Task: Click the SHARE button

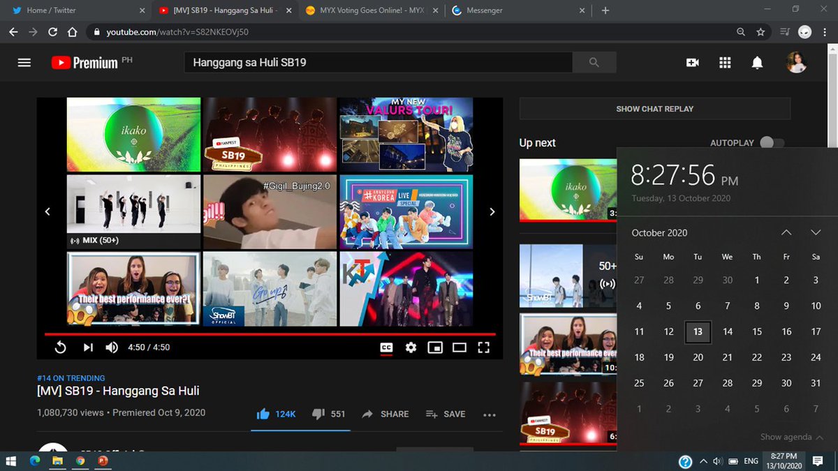Action: tap(385, 414)
